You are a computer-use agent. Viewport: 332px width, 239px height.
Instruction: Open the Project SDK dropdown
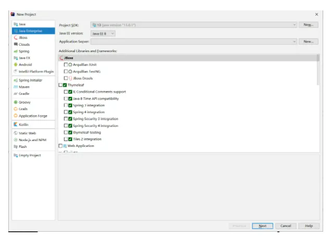pyautogui.click(x=194, y=25)
